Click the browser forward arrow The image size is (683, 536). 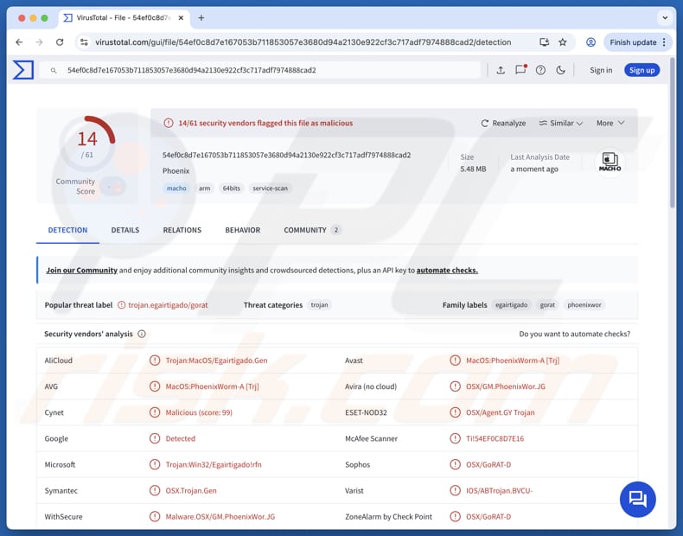click(39, 42)
